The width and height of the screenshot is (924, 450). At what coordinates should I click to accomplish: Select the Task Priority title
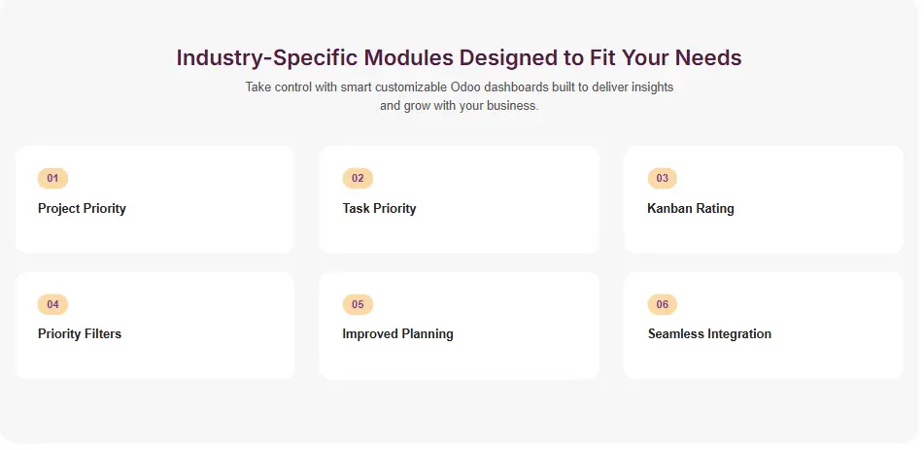(379, 209)
